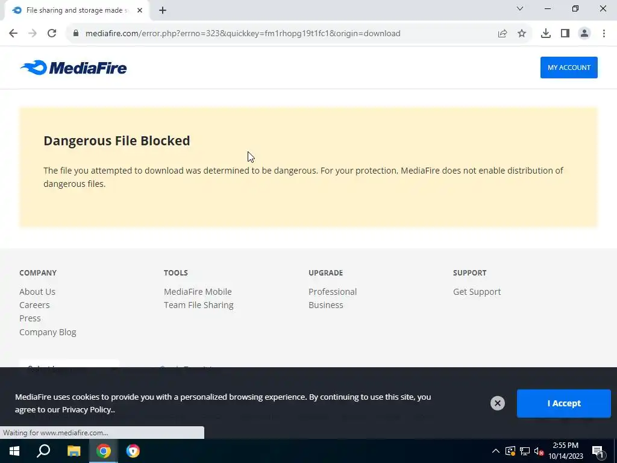
Task: Open a new tab with the plus icon
Action: click(163, 11)
